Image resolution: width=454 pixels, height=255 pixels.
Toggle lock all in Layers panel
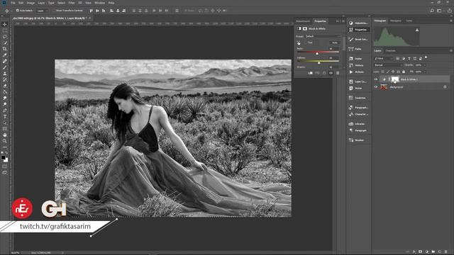click(x=404, y=72)
